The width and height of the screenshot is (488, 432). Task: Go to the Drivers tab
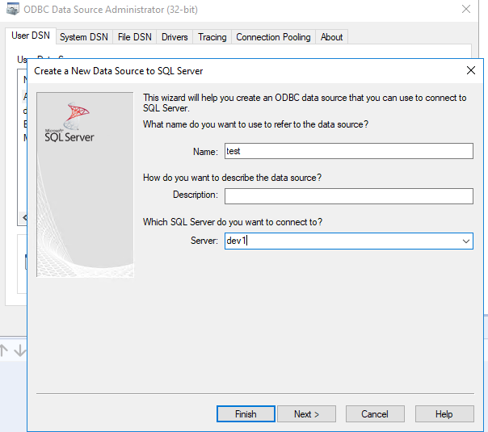tap(175, 37)
